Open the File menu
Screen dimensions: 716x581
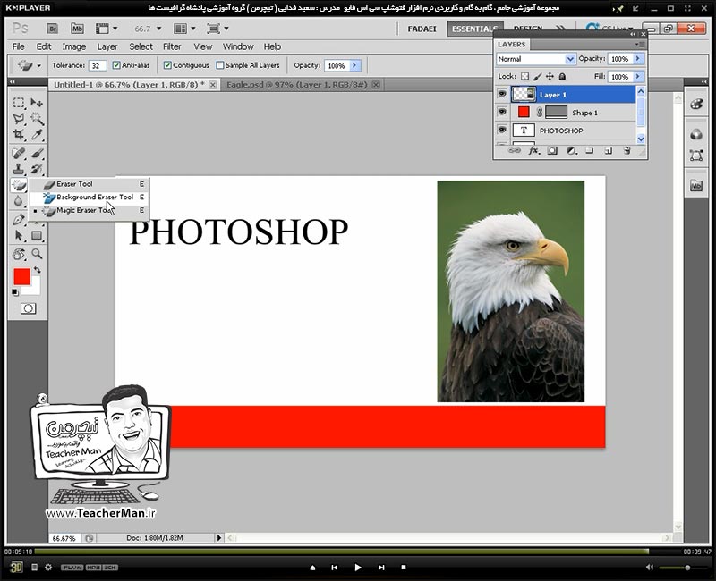(x=18, y=46)
